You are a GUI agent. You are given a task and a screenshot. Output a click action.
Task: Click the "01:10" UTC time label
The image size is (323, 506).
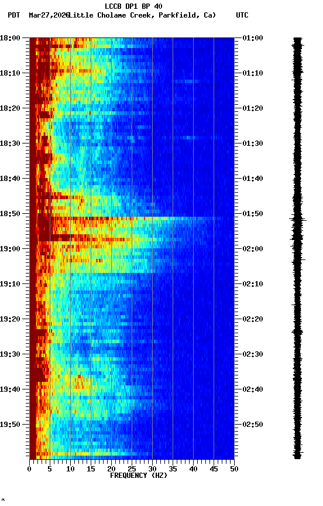pos(253,73)
